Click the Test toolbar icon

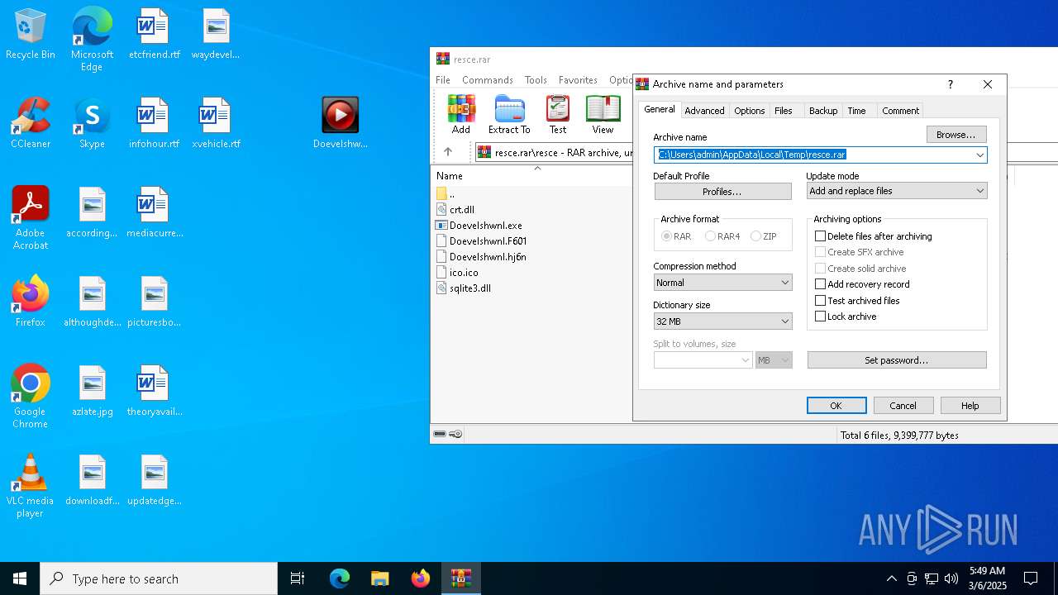[558, 115]
